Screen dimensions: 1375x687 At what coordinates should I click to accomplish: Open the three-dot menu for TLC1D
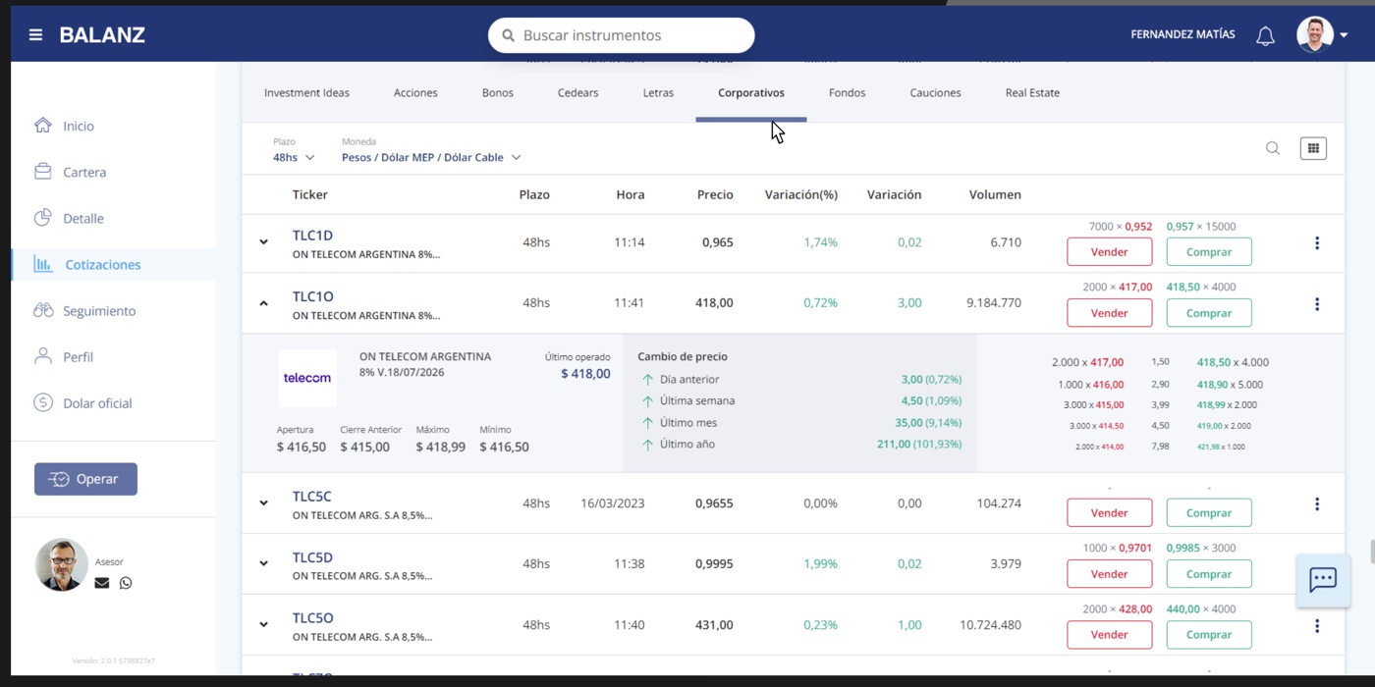(x=1316, y=242)
